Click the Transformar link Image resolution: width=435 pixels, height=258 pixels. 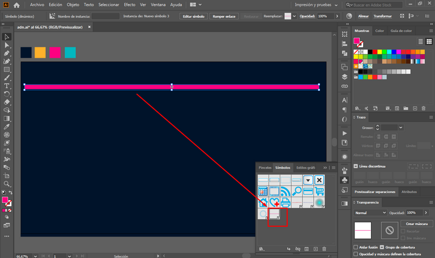382,16
